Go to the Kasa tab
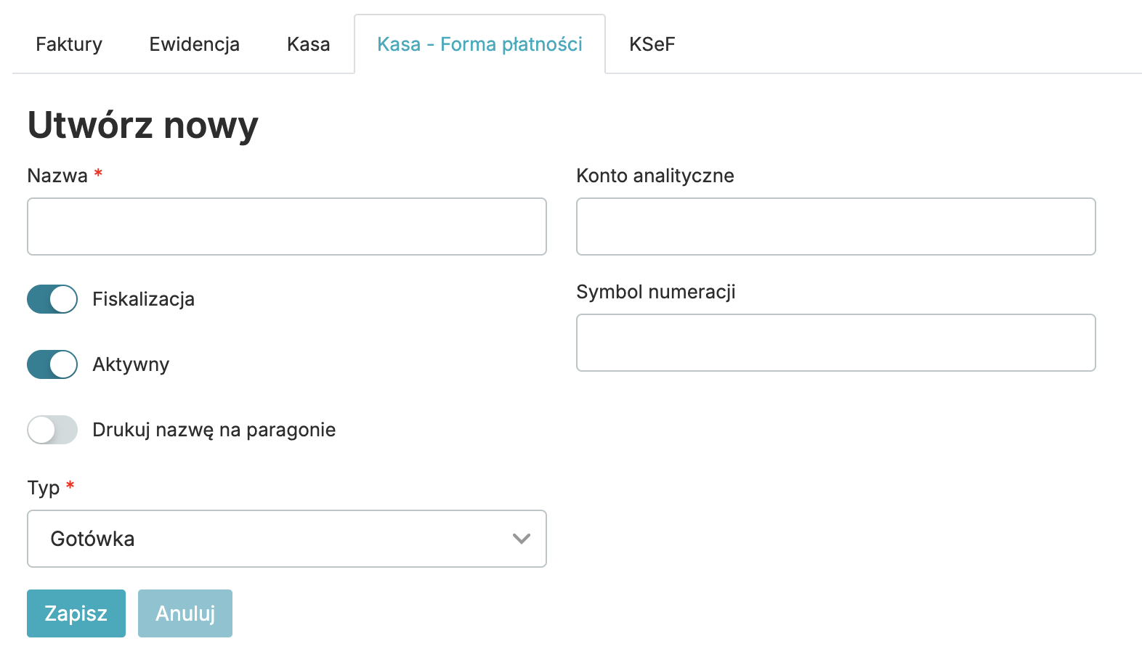 coord(308,44)
